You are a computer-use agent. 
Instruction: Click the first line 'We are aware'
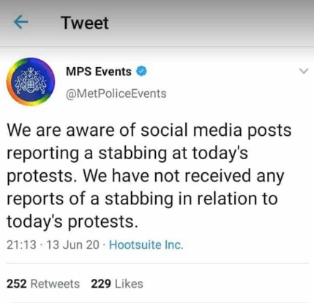click(x=149, y=130)
